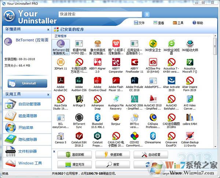This screenshot has height=178, width=220.
Task: Click the 快速卸载 button
Action: [x=113, y=155]
